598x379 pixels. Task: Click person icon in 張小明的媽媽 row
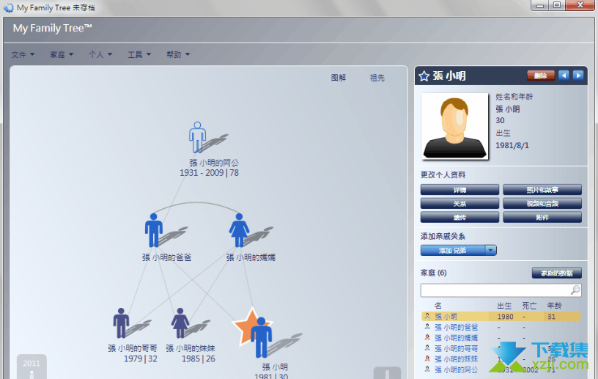pyautogui.click(x=427, y=337)
